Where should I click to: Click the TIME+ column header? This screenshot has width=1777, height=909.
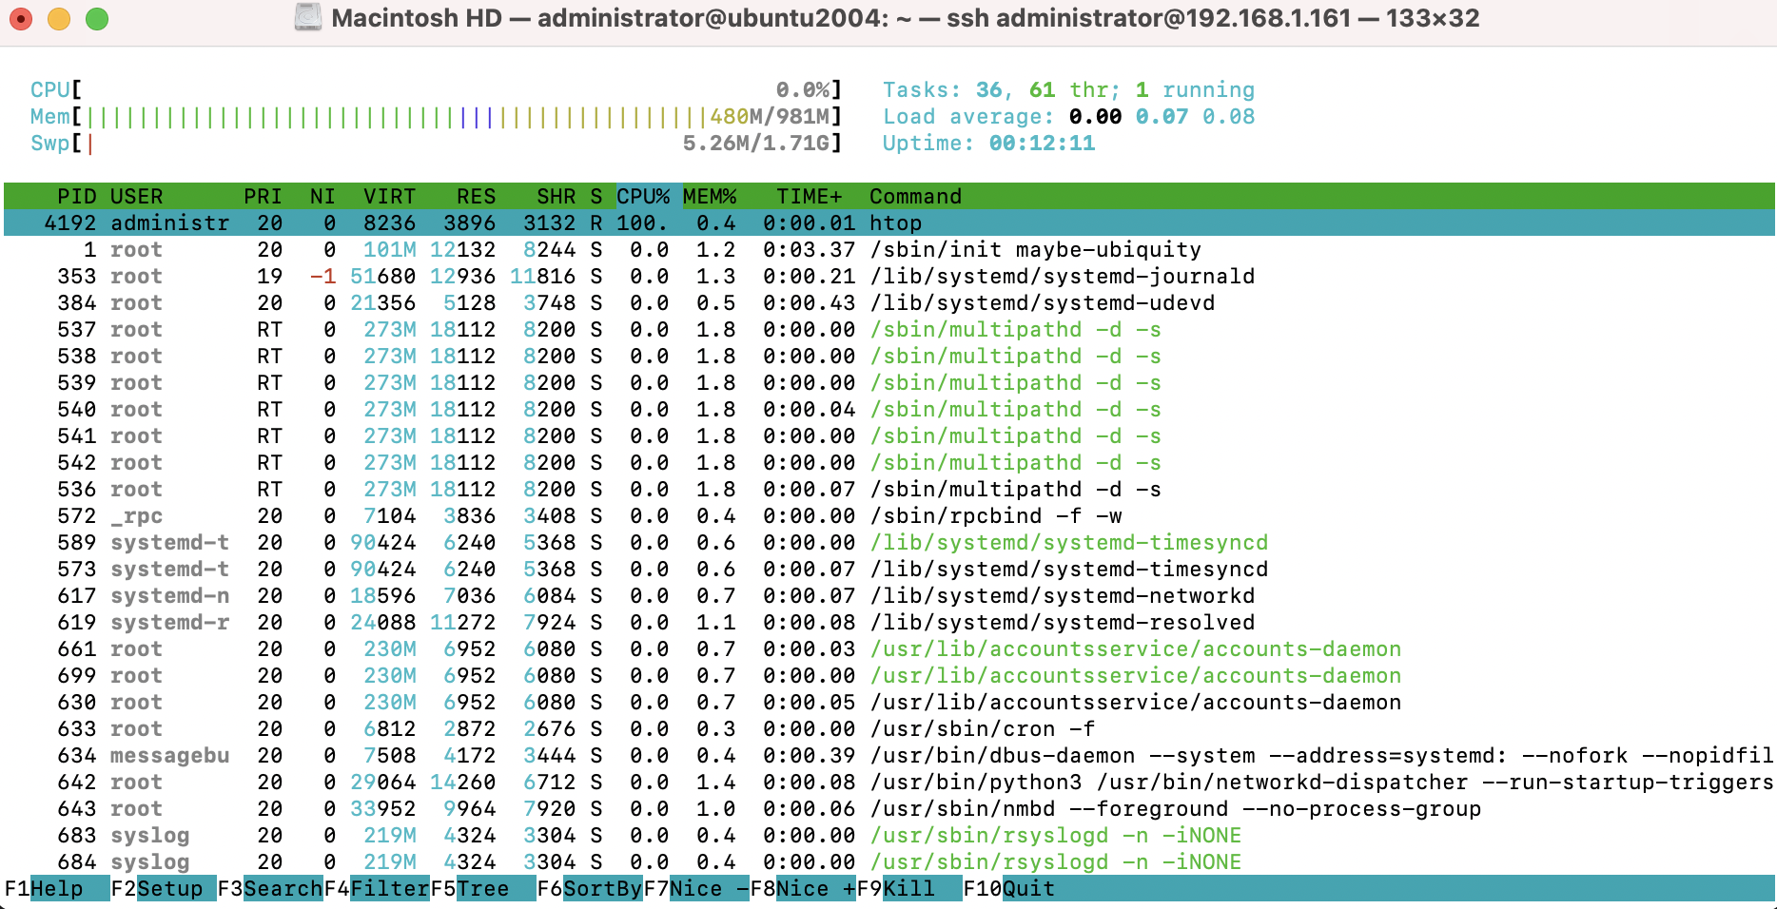[809, 196]
